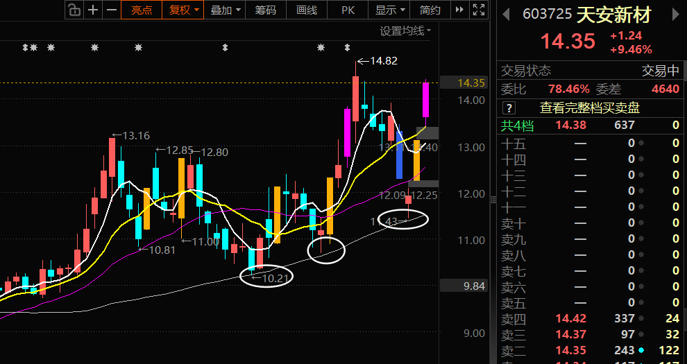This screenshot has width=687, height=364.
Task: Click the 十五 row label
Action: (514, 144)
